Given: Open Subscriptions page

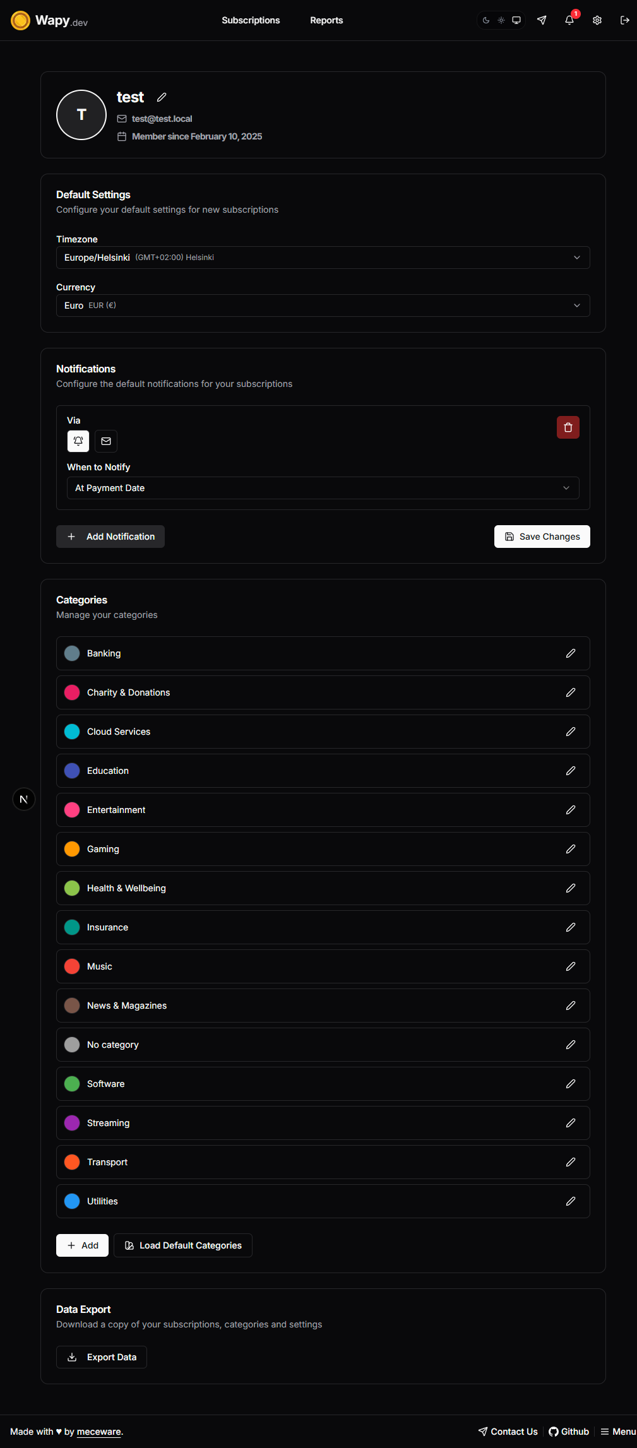Looking at the screenshot, I should tap(251, 20).
